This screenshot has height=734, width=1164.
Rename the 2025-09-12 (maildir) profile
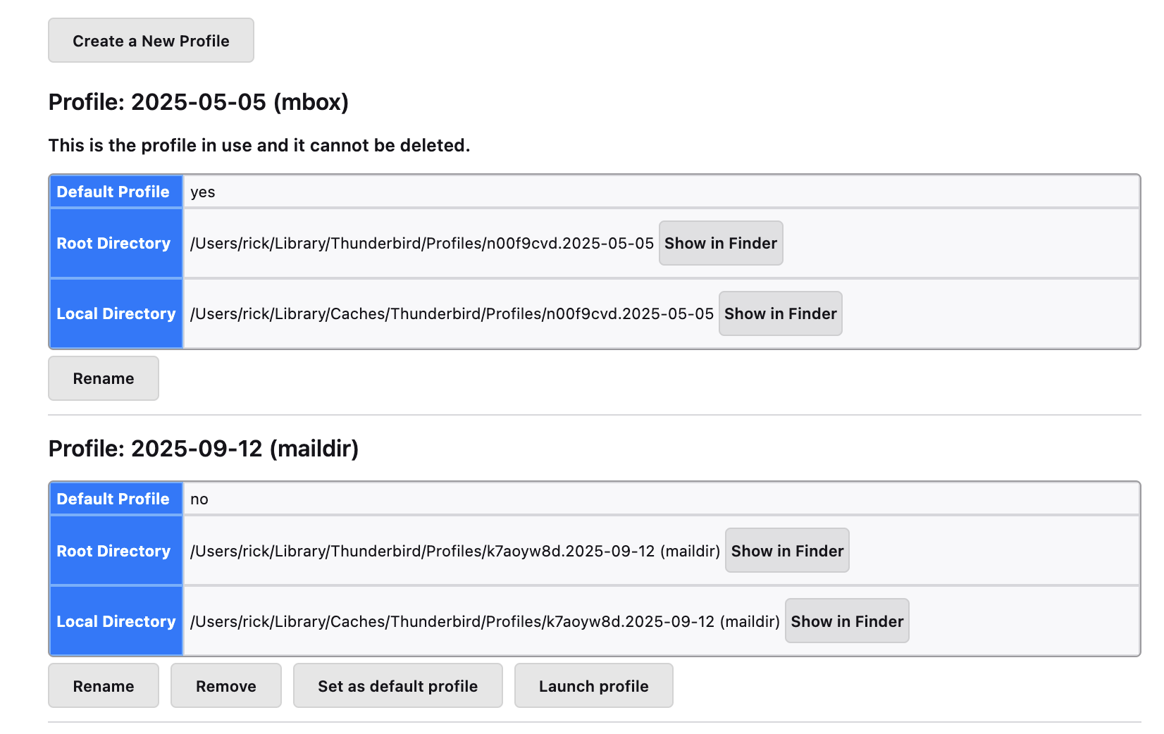coord(104,686)
